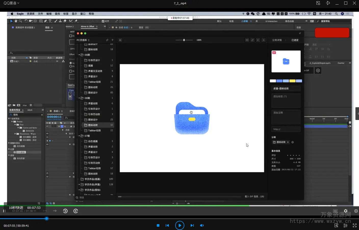
Task: Select the Type tool in After Effects
Action: click(x=50, y=21)
